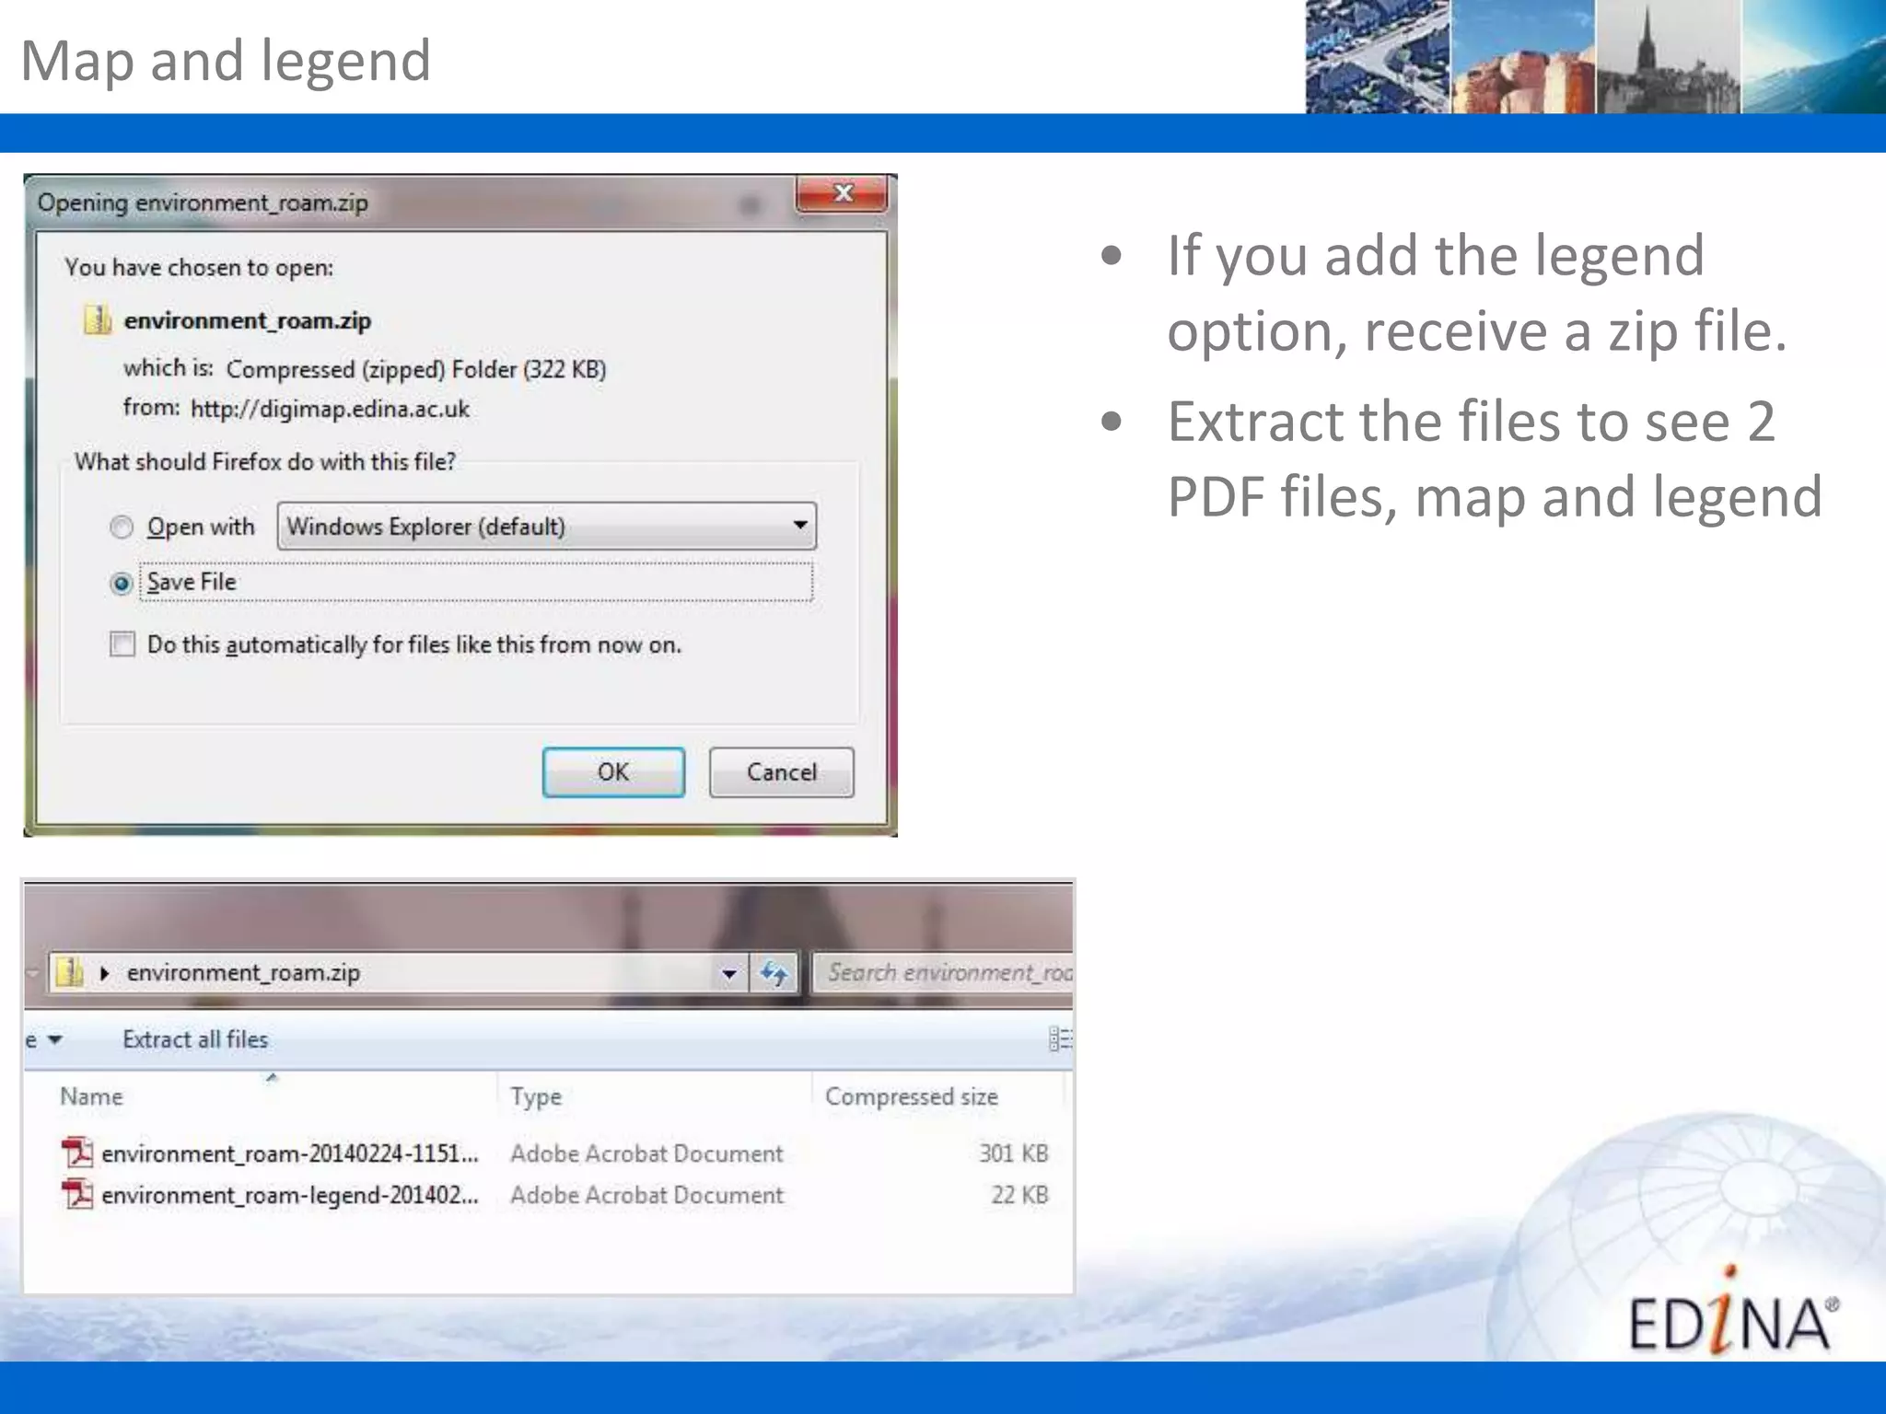This screenshot has height=1414, width=1886.
Task: Close the Opening environment_roam.zip dialog
Action: 842,193
